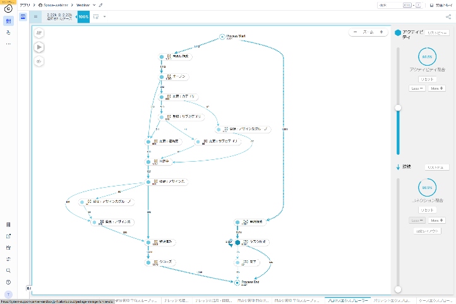Click the search icon in the left sidebar
Viewport: 456px width, 304px height.
[x=8, y=271]
